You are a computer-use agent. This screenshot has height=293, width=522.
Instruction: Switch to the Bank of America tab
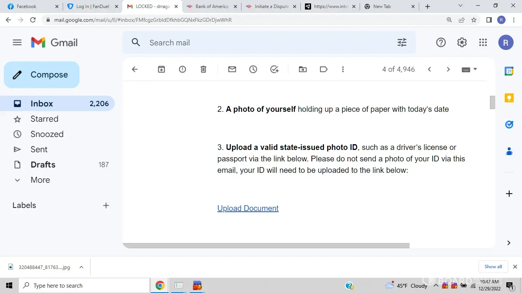click(211, 6)
